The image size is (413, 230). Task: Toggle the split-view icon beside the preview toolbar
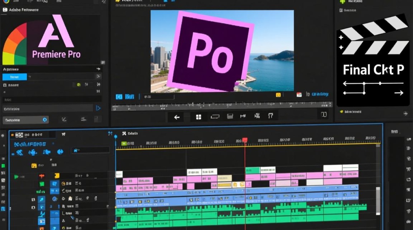click(x=324, y=115)
